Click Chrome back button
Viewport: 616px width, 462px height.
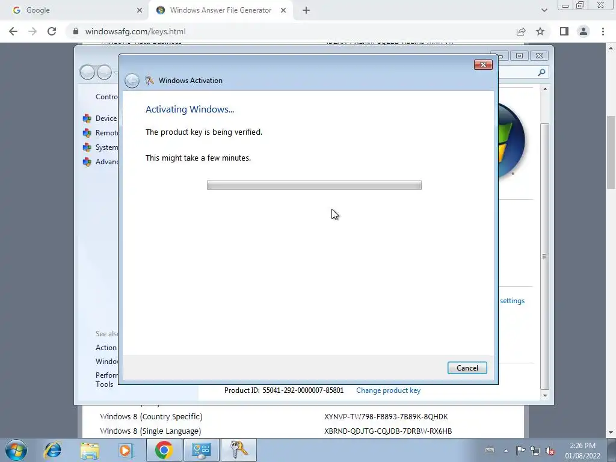point(13,31)
